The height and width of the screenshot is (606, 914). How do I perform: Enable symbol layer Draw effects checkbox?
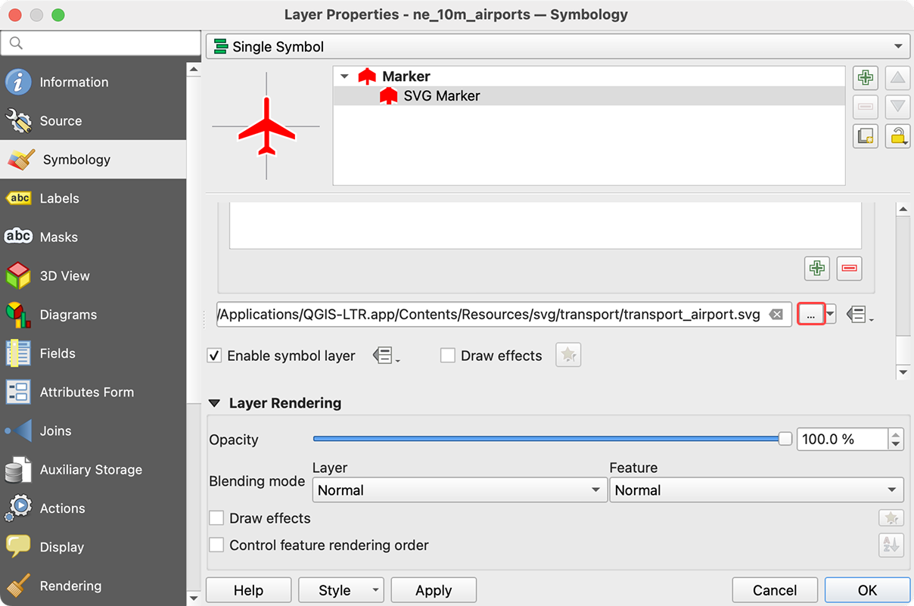pos(448,356)
